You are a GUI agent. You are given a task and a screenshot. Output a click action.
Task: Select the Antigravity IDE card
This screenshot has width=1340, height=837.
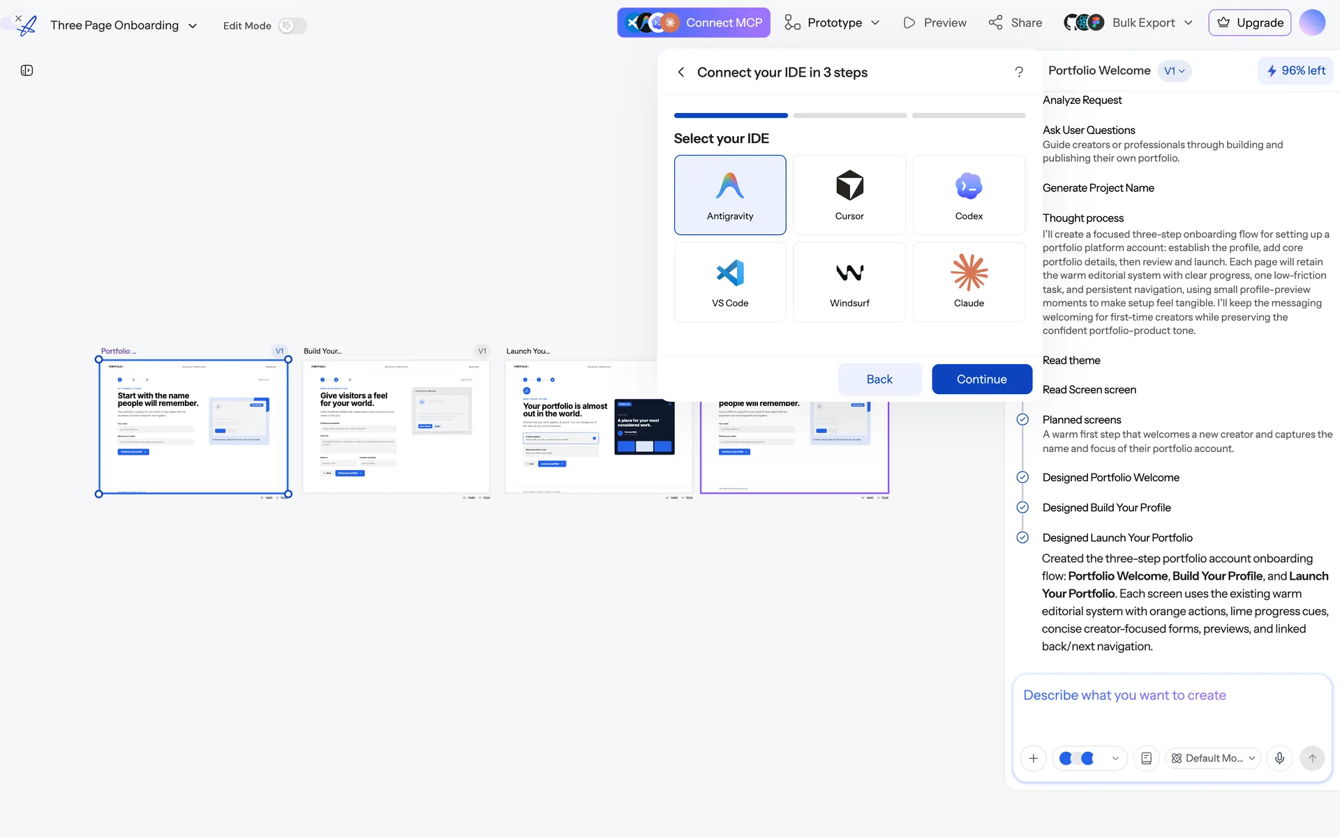730,195
